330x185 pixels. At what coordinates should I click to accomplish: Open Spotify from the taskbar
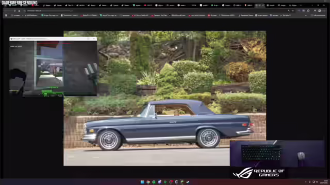(x=154, y=182)
